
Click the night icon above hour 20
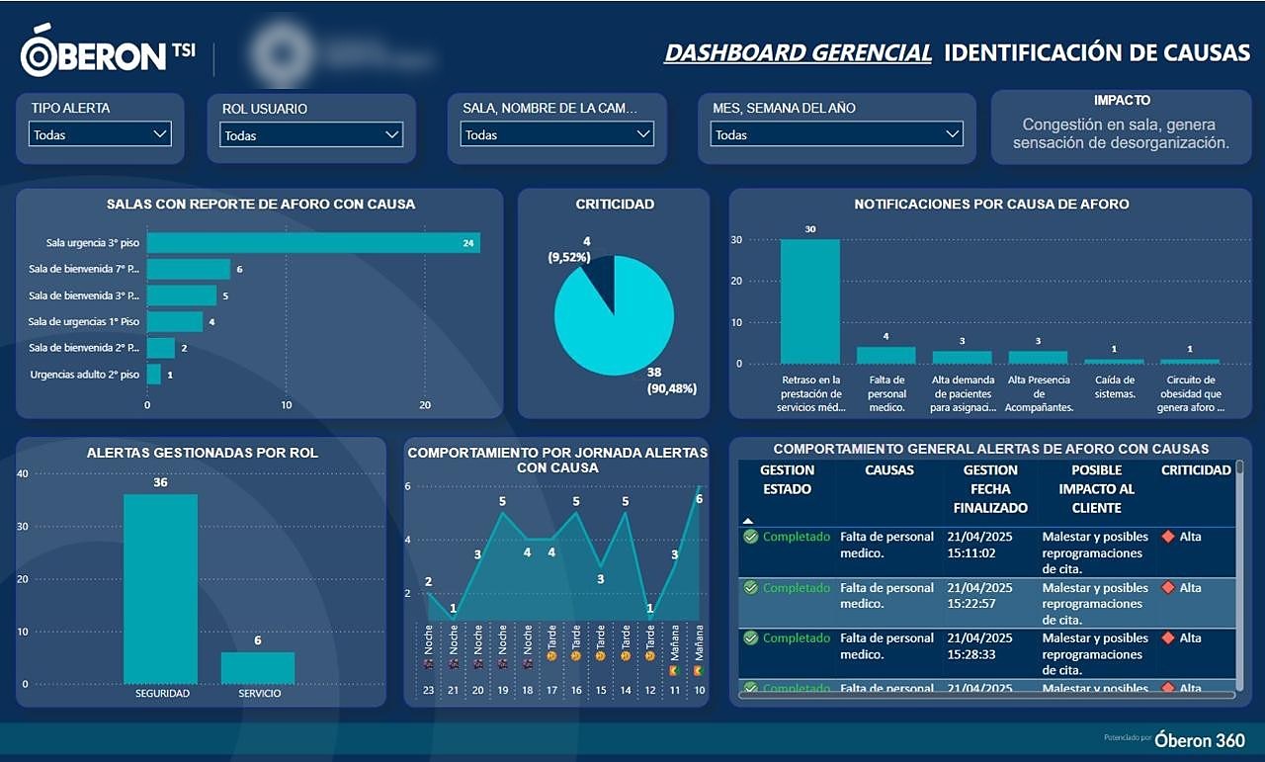pos(478,665)
